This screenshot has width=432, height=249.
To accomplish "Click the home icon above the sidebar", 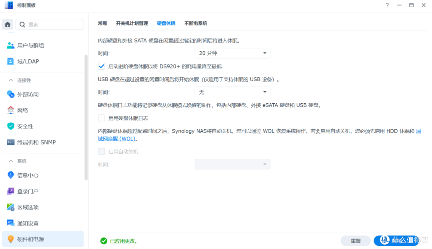I will (x=7, y=24).
